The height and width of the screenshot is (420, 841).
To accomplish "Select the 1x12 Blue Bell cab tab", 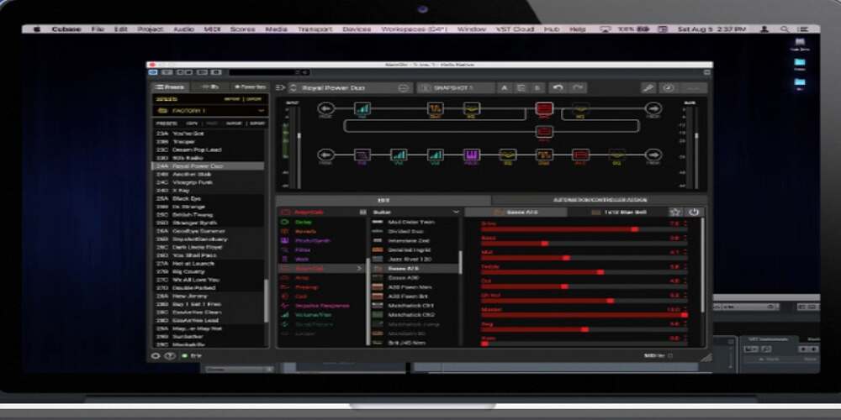I will pos(618,213).
